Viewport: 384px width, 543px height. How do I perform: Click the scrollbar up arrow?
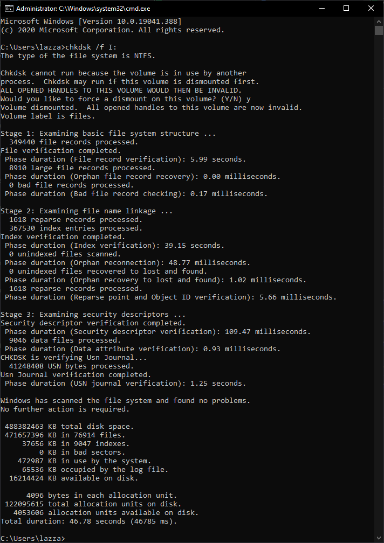tap(378, 22)
